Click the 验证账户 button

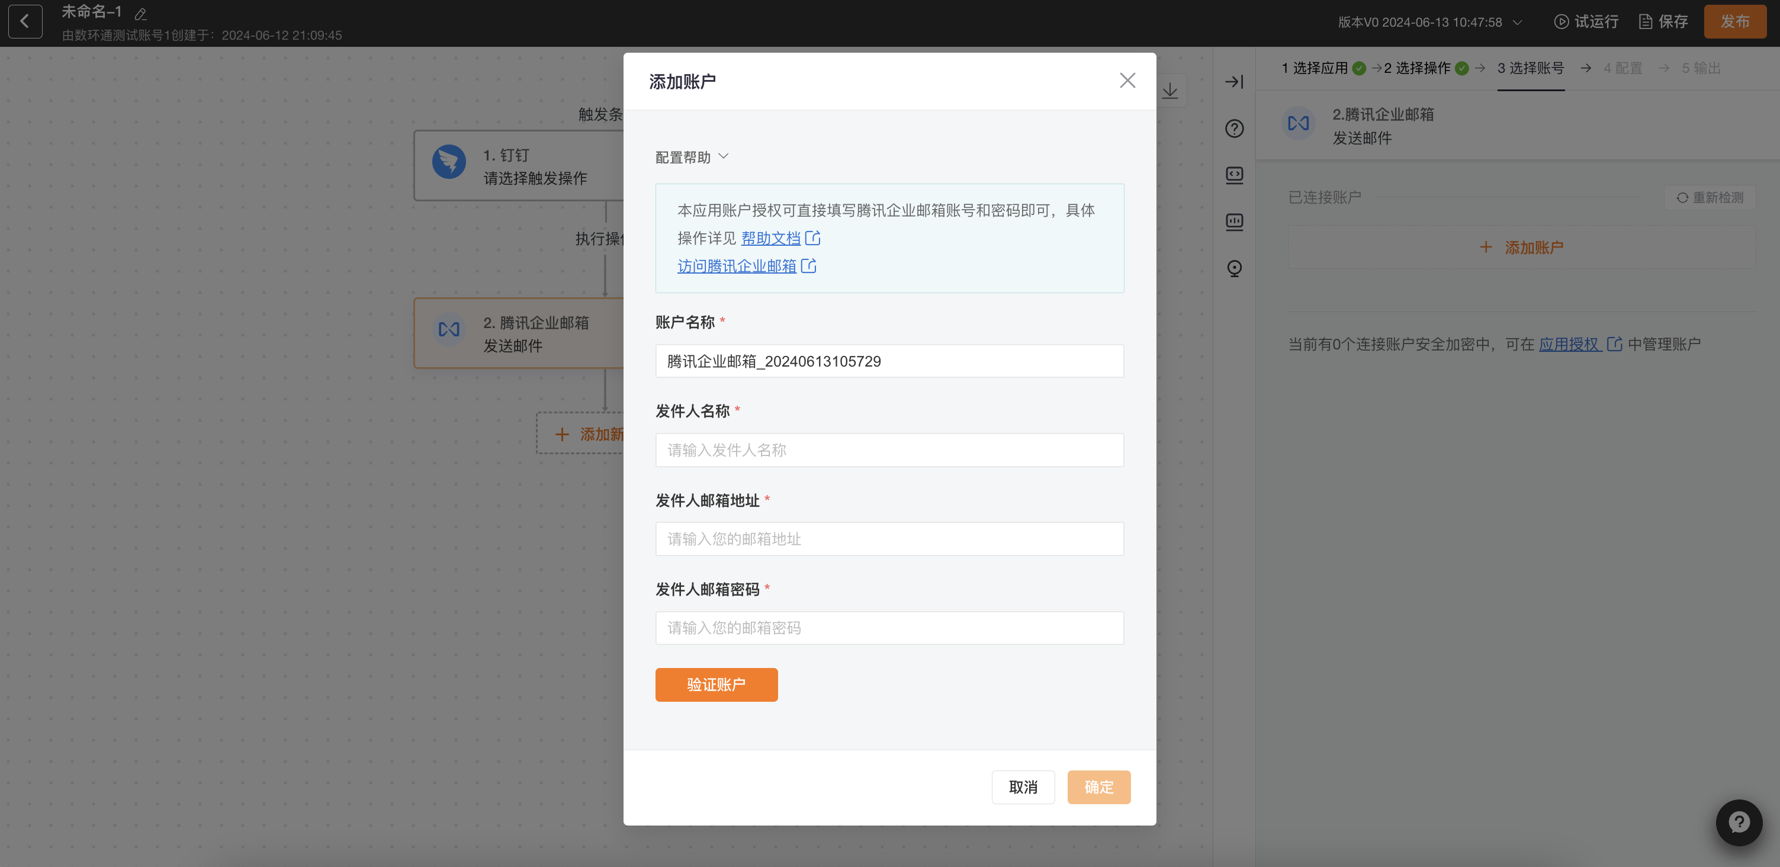pyautogui.click(x=716, y=685)
